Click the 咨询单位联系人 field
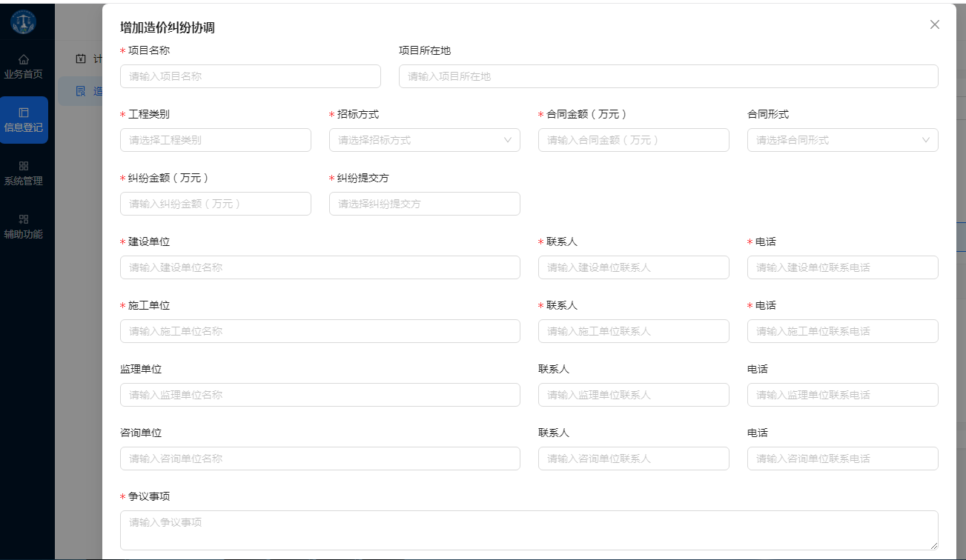This screenshot has height=560, width=966. [x=634, y=459]
